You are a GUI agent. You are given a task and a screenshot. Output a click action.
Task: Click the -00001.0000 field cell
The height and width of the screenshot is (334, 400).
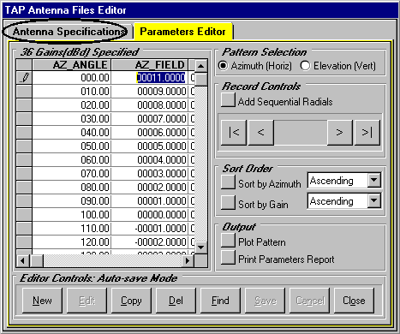150,229
